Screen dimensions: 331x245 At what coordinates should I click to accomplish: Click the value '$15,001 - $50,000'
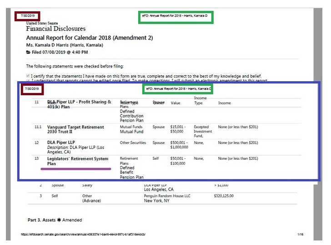pyautogui.click(x=178, y=129)
